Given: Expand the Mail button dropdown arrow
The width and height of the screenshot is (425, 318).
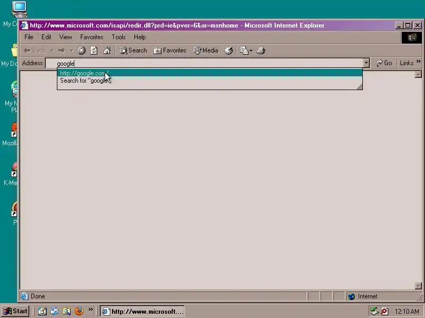Looking at the screenshot, I should click(251, 50).
